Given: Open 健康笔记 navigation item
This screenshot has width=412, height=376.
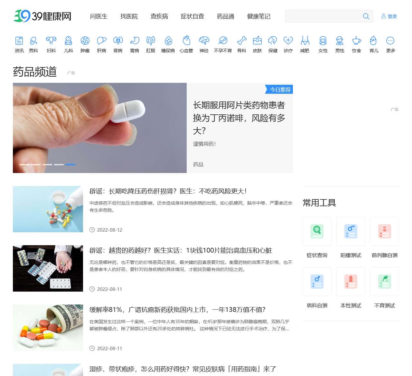Looking at the screenshot, I should point(259,16).
